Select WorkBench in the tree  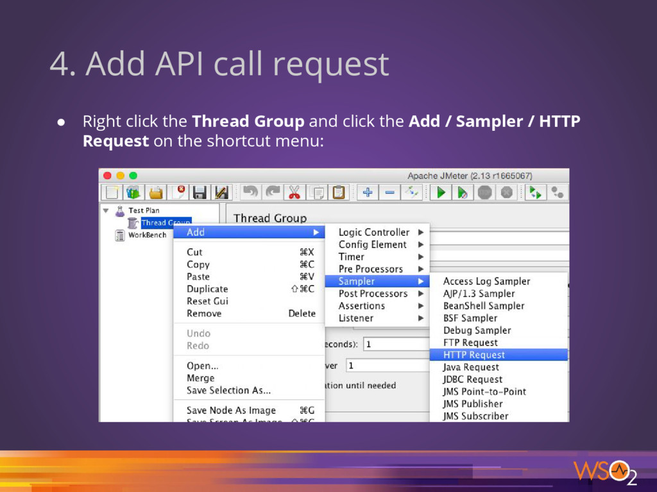(x=147, y=235)
